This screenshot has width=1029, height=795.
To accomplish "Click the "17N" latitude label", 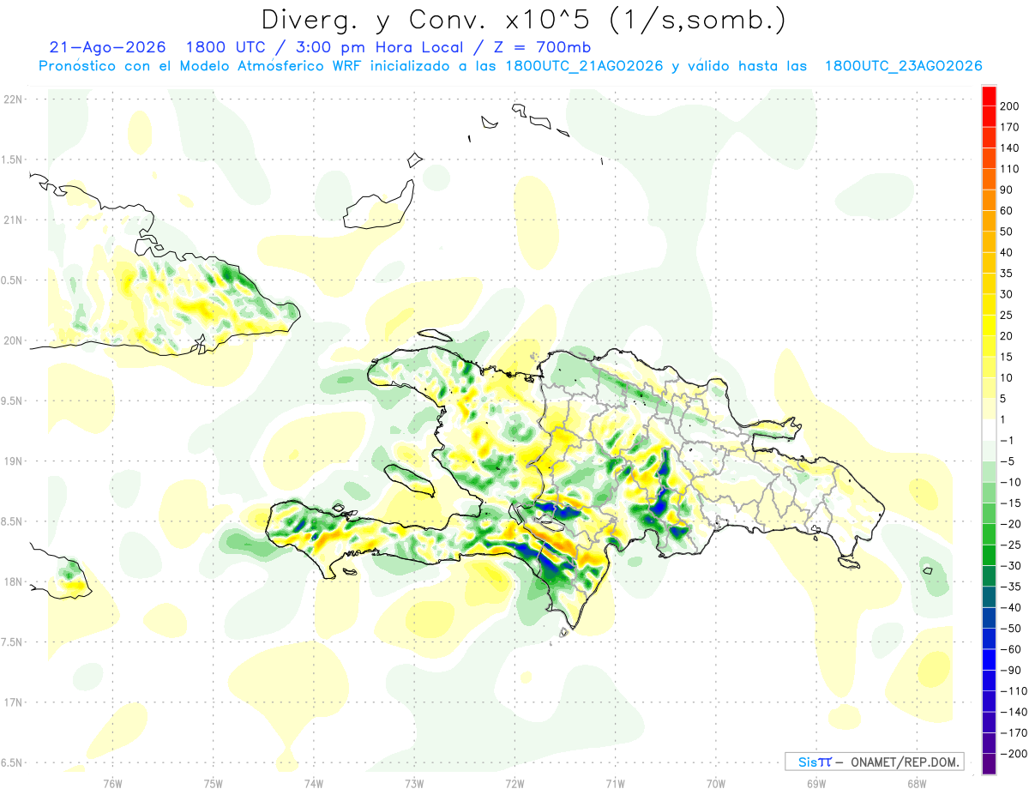I will point(12,702).
